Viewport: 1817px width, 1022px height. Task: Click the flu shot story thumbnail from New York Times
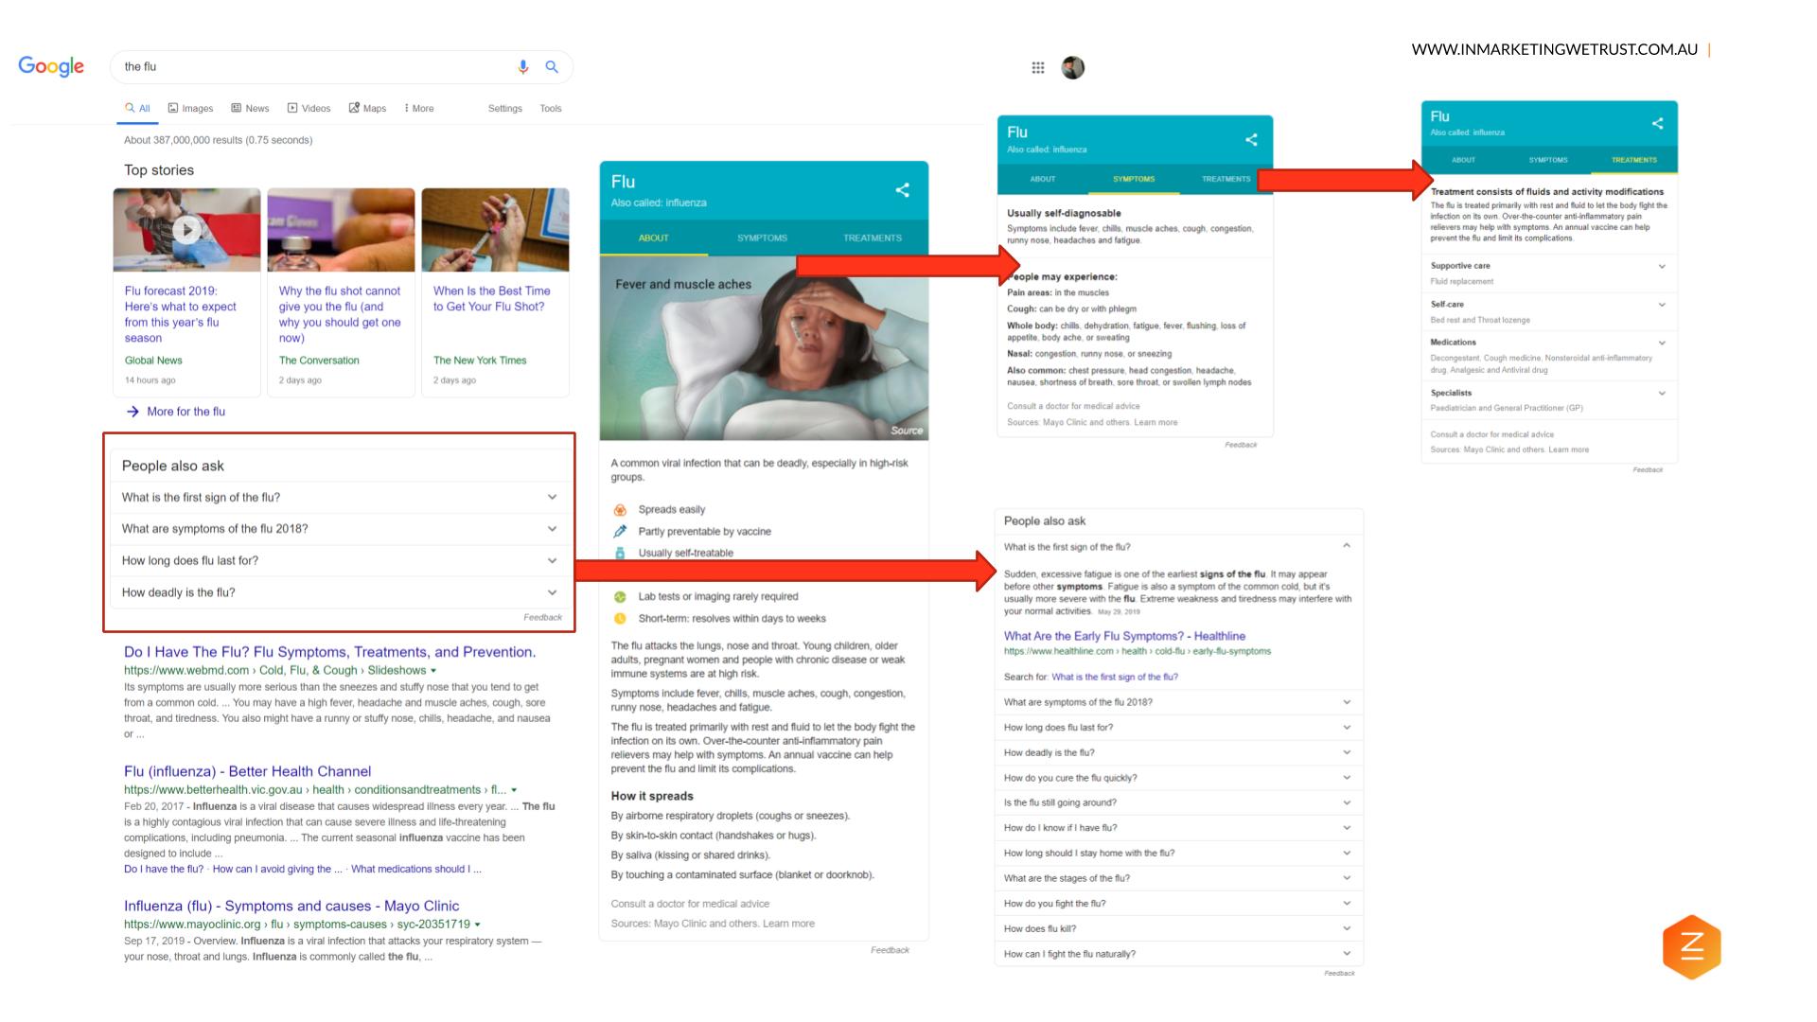(495, 230)
